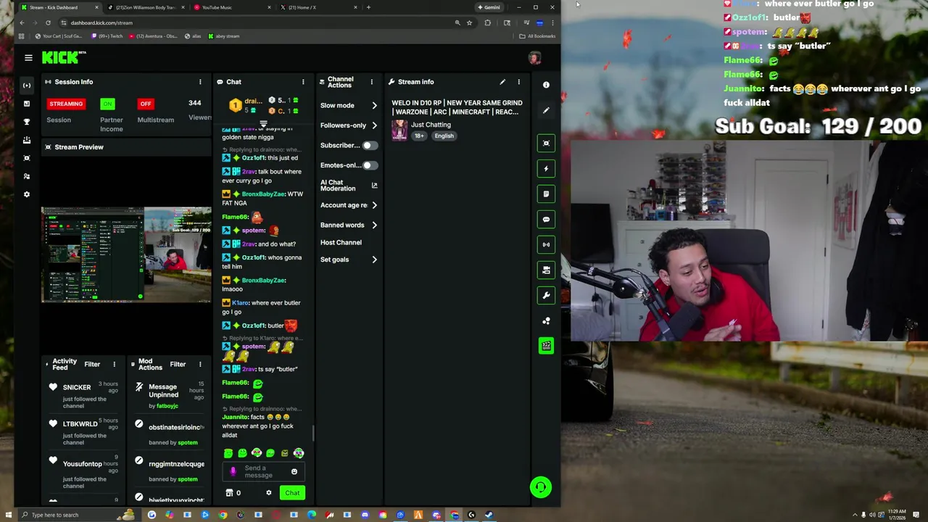Open AI Chat Moderation link
928x522 pixels.
tap(349, 186)
